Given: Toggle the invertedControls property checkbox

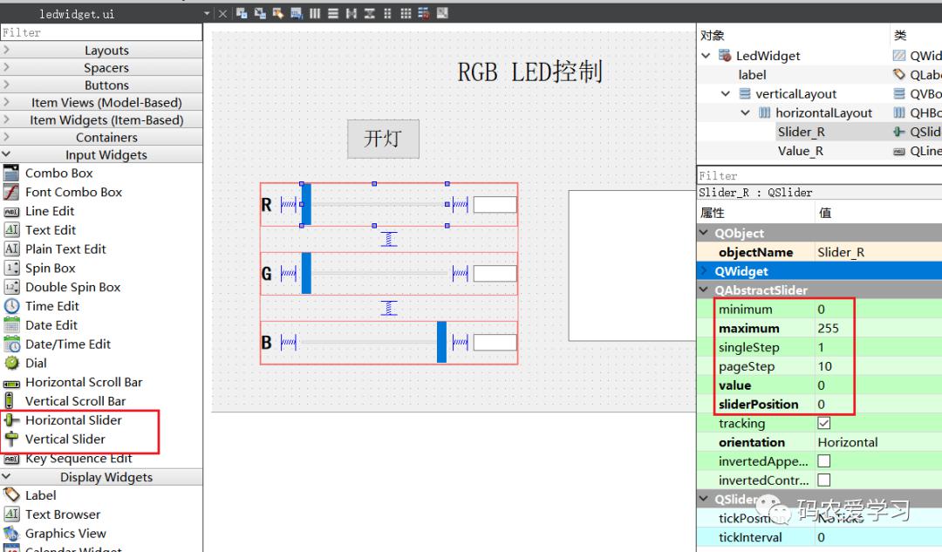Looking at the screenshot, I should point(824,480).
